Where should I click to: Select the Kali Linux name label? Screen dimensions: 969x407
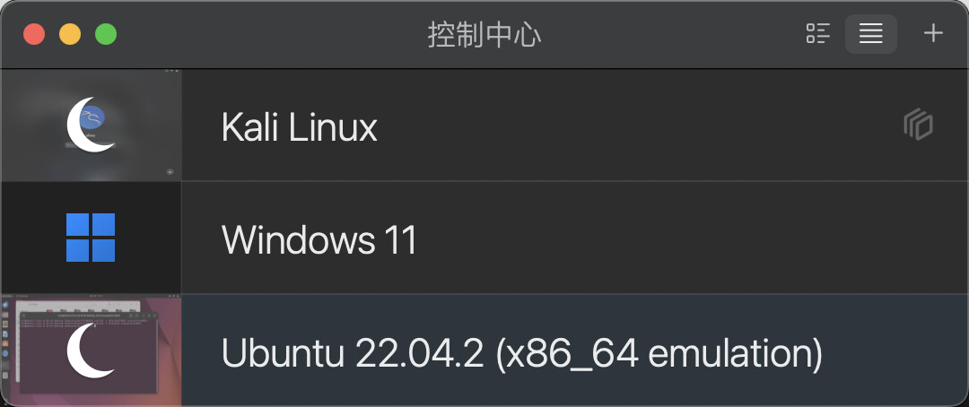pos(299,128)
